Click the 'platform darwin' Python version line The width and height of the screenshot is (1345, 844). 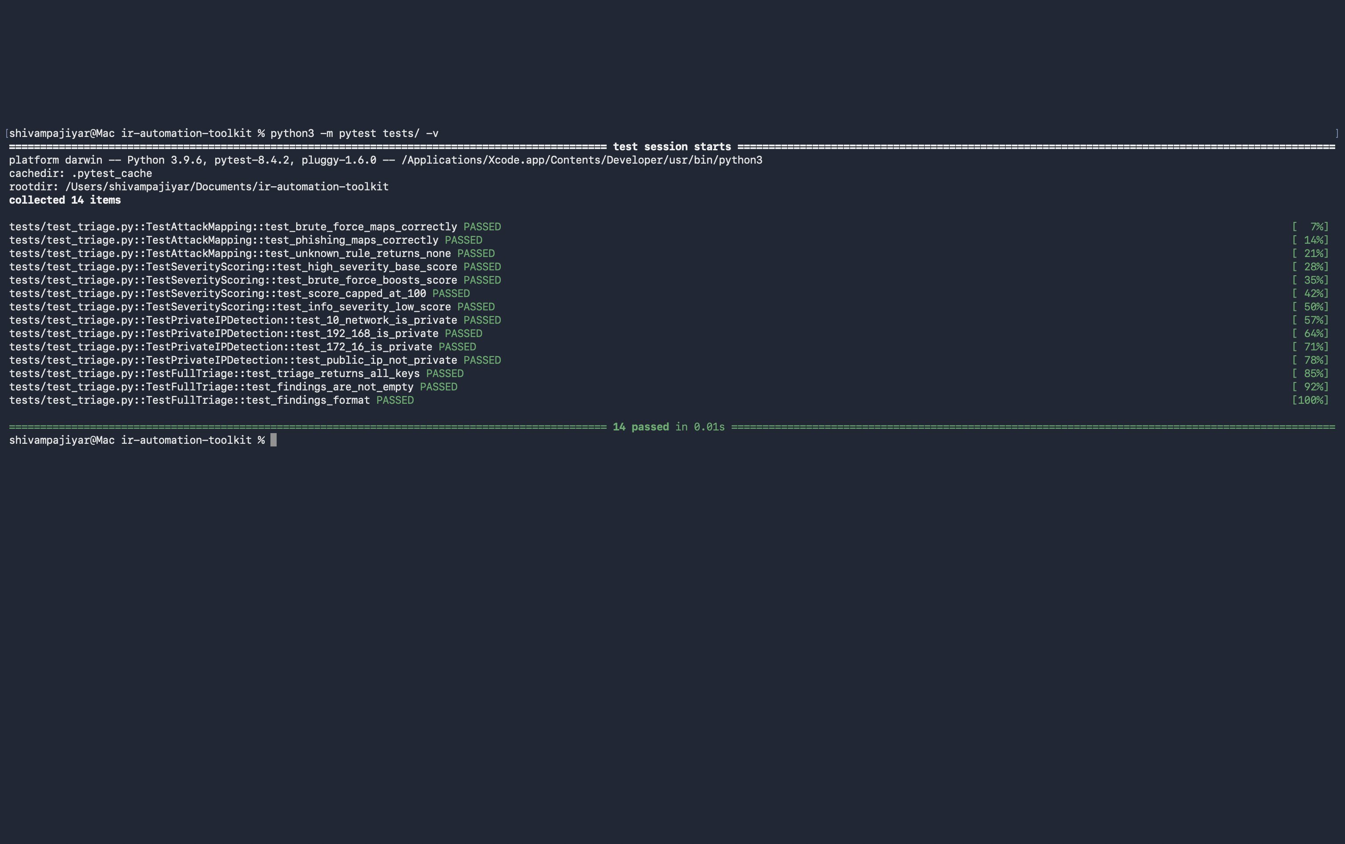click(x=385, y=160)
